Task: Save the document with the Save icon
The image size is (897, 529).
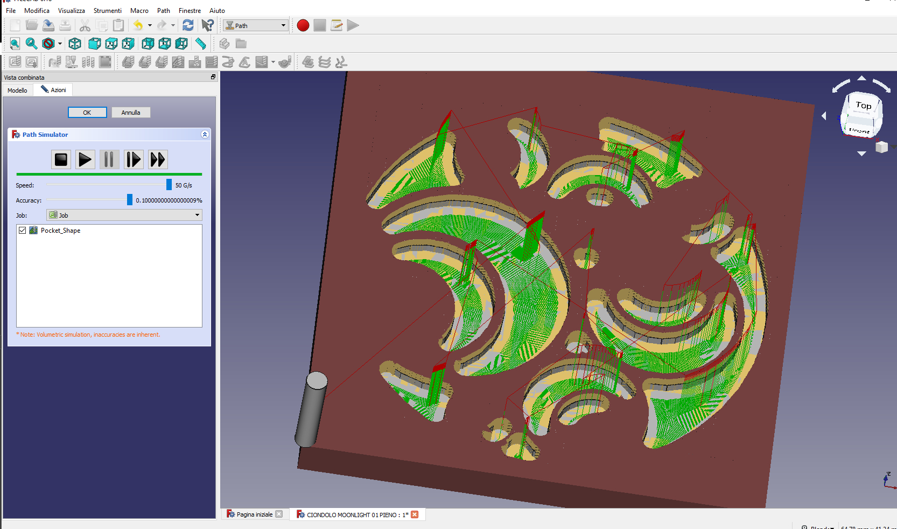Action: (48, 25)
